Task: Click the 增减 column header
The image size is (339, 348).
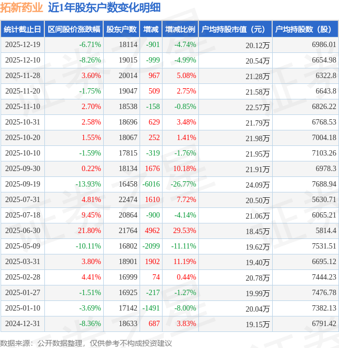Action: point(151,29)
